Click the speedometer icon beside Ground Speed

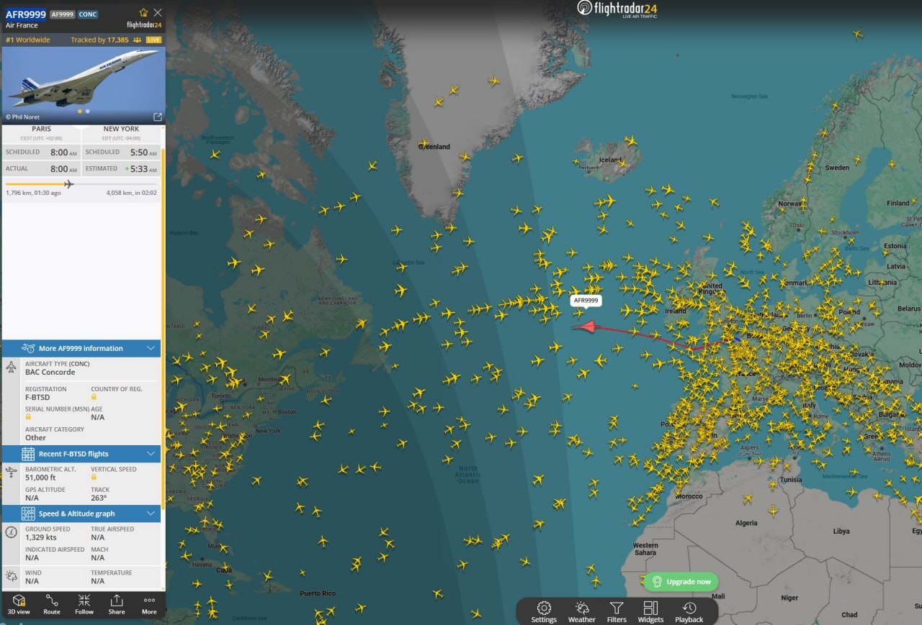(11, 532)
